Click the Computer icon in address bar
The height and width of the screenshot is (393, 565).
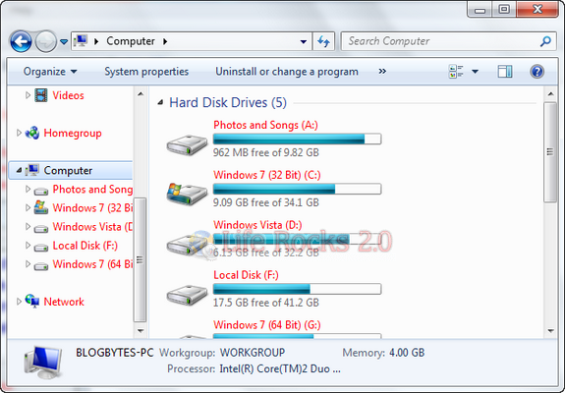tap(81, 40)
